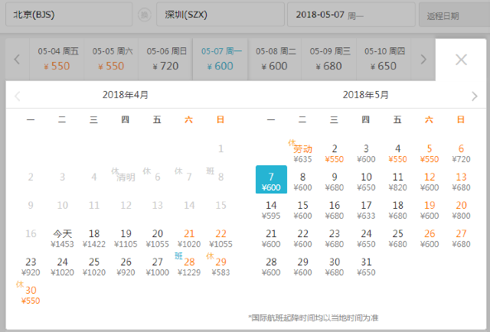Click the swap cities icon
The width and height of the screenshot is (490, 332).
pos(145,15)
